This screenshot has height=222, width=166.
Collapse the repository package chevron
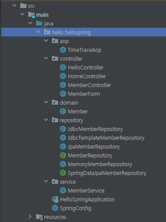coord(46,120)
